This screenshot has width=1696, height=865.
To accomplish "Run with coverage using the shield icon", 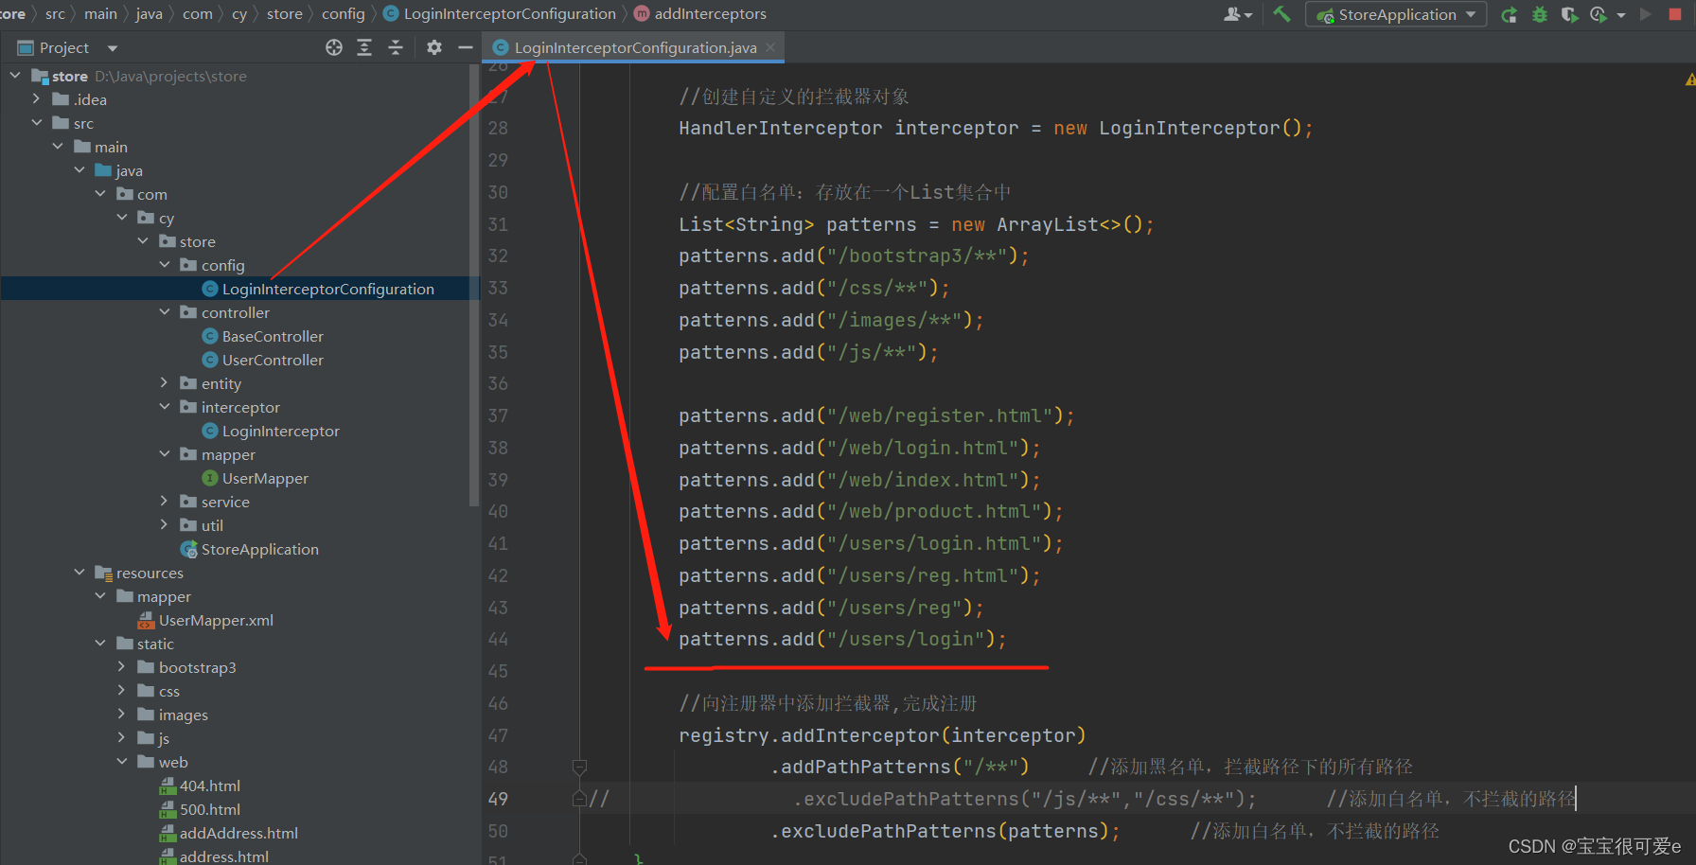I will 1569,14.
